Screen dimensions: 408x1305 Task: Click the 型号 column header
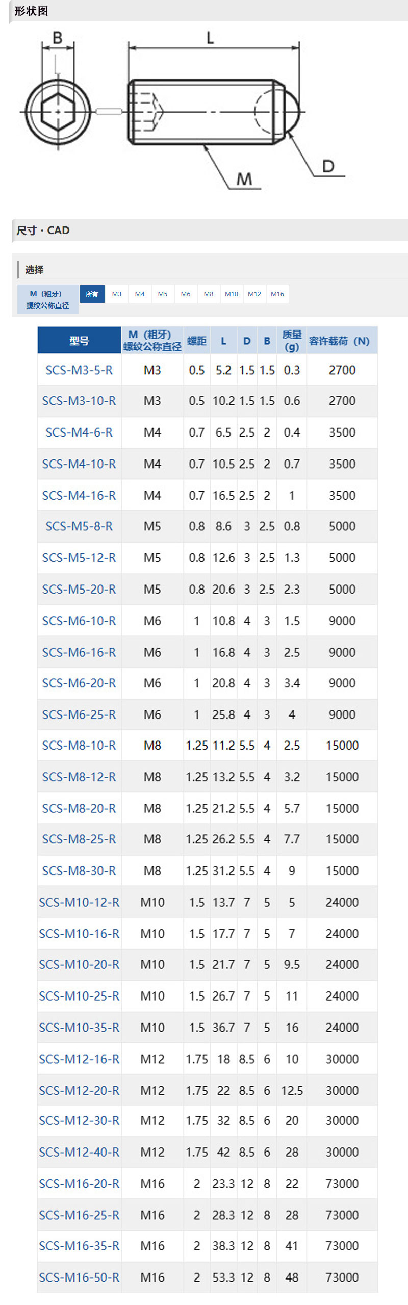(x=79, y=341)
